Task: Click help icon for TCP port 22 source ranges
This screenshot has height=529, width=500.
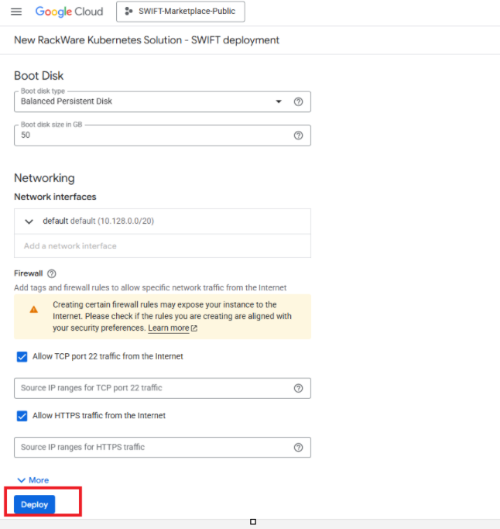Action: coord(298,388)
